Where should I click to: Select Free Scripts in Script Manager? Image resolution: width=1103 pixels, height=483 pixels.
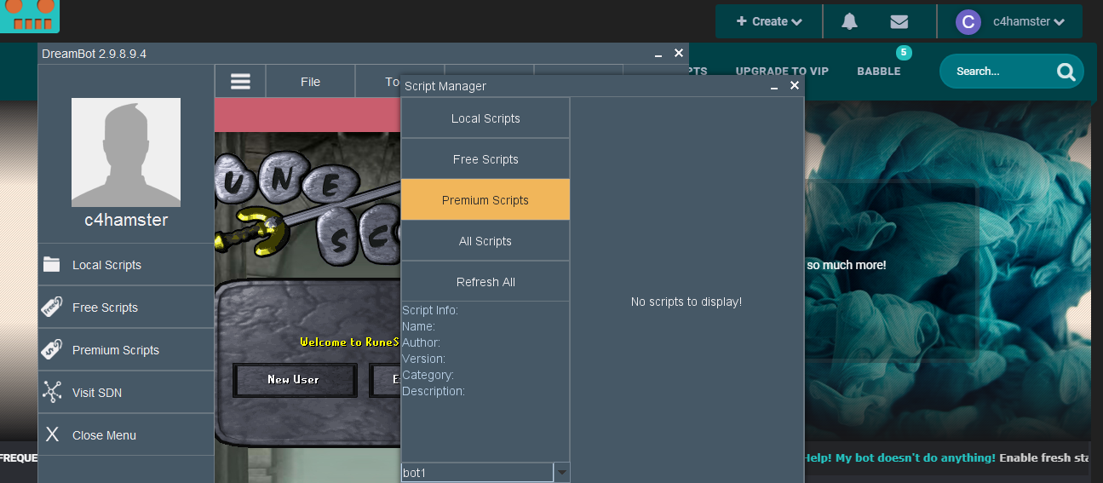click(485, 159)
